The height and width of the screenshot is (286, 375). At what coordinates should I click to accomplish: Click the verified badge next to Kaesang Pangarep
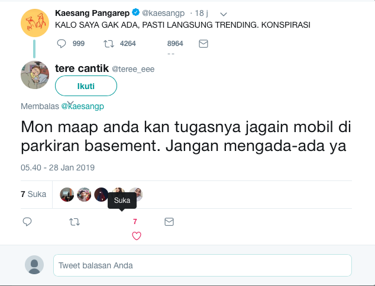click(136, 12)
